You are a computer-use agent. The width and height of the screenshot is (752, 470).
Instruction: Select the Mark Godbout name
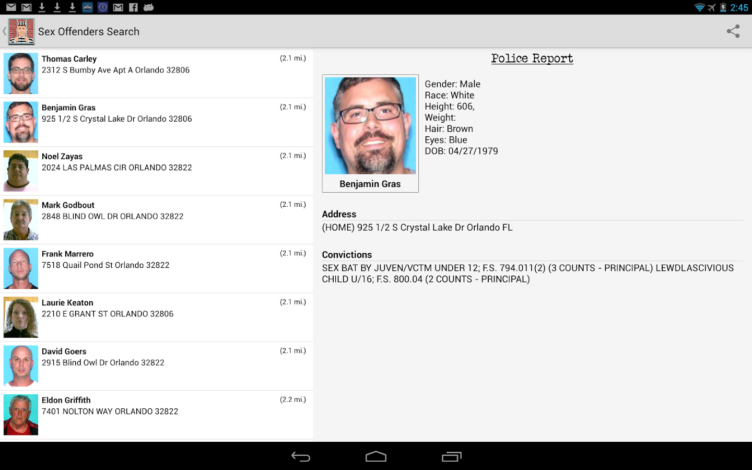[x=68, y=205]
